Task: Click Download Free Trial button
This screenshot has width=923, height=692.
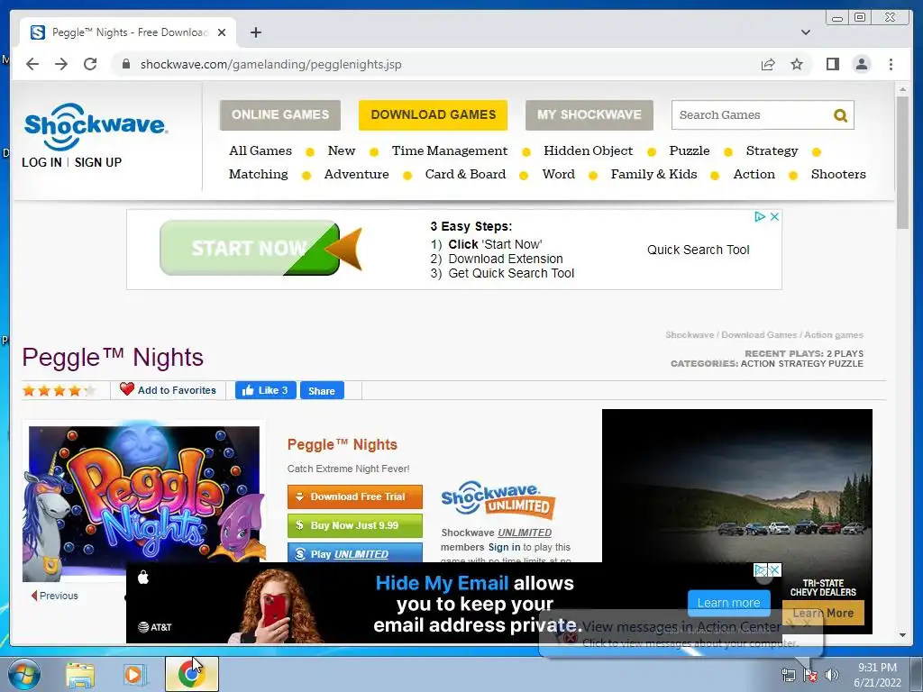Action: click(355, 496)
